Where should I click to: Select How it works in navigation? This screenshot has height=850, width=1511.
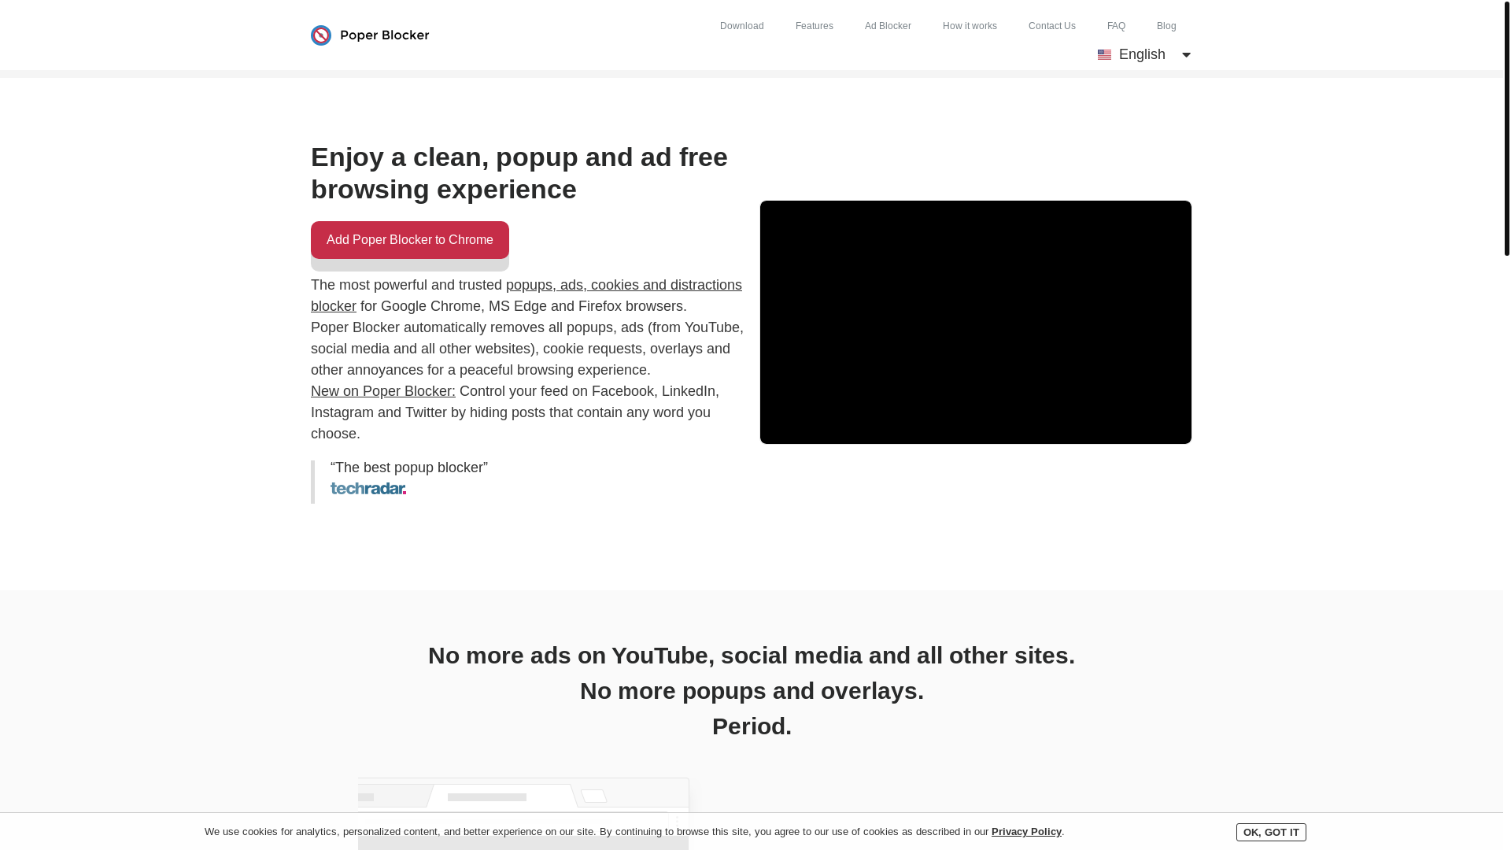(x=970, y=26)
